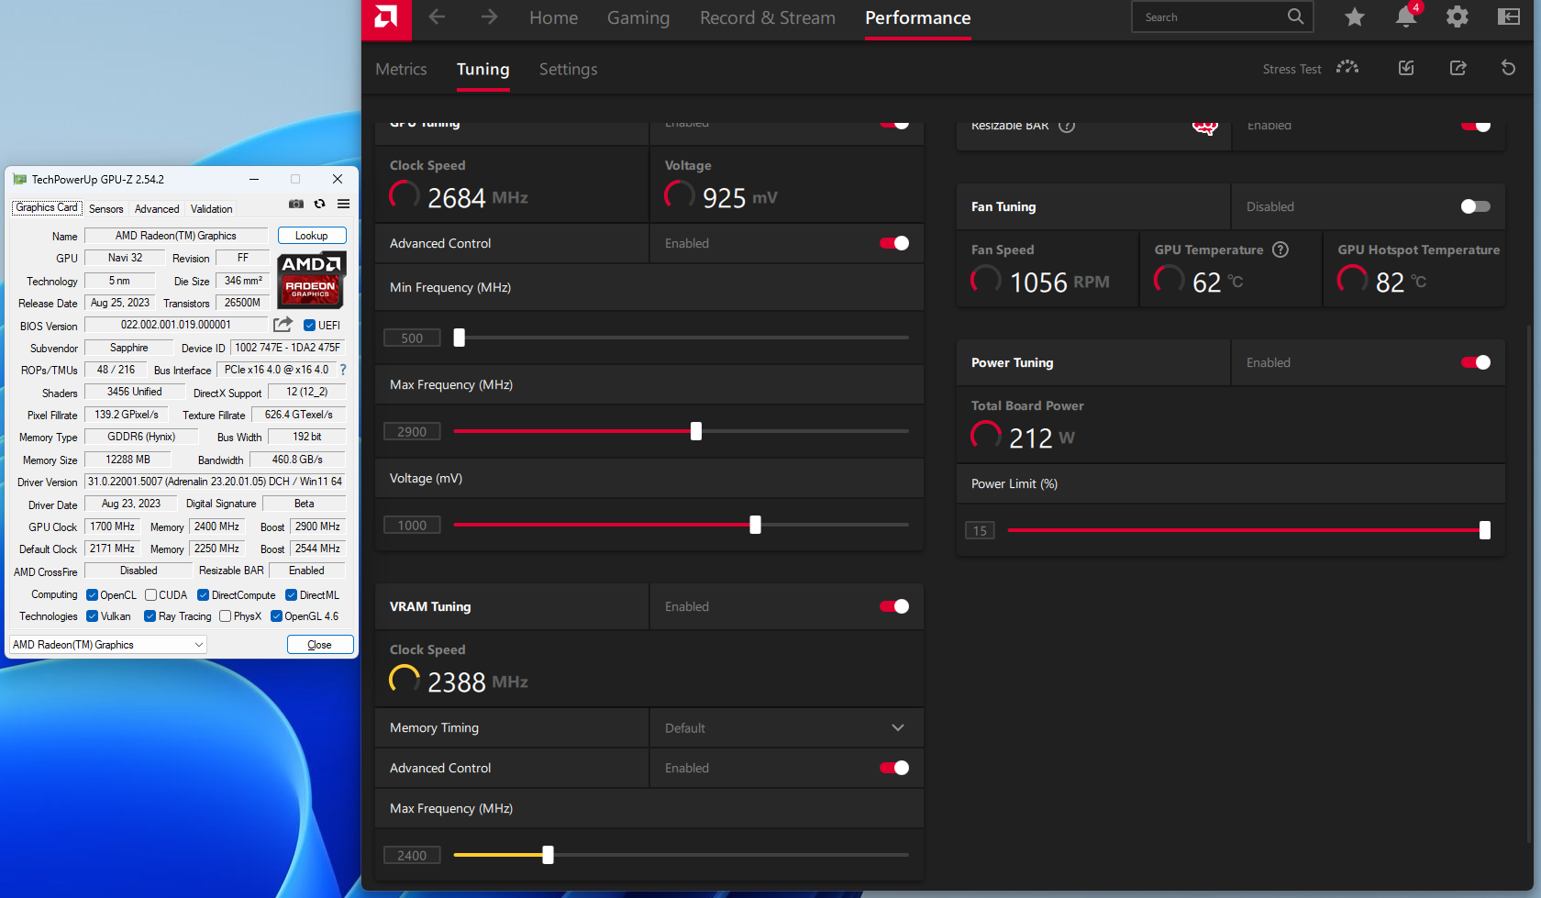
Task: Click the AMD logo home icon
Action: [386, 18]
